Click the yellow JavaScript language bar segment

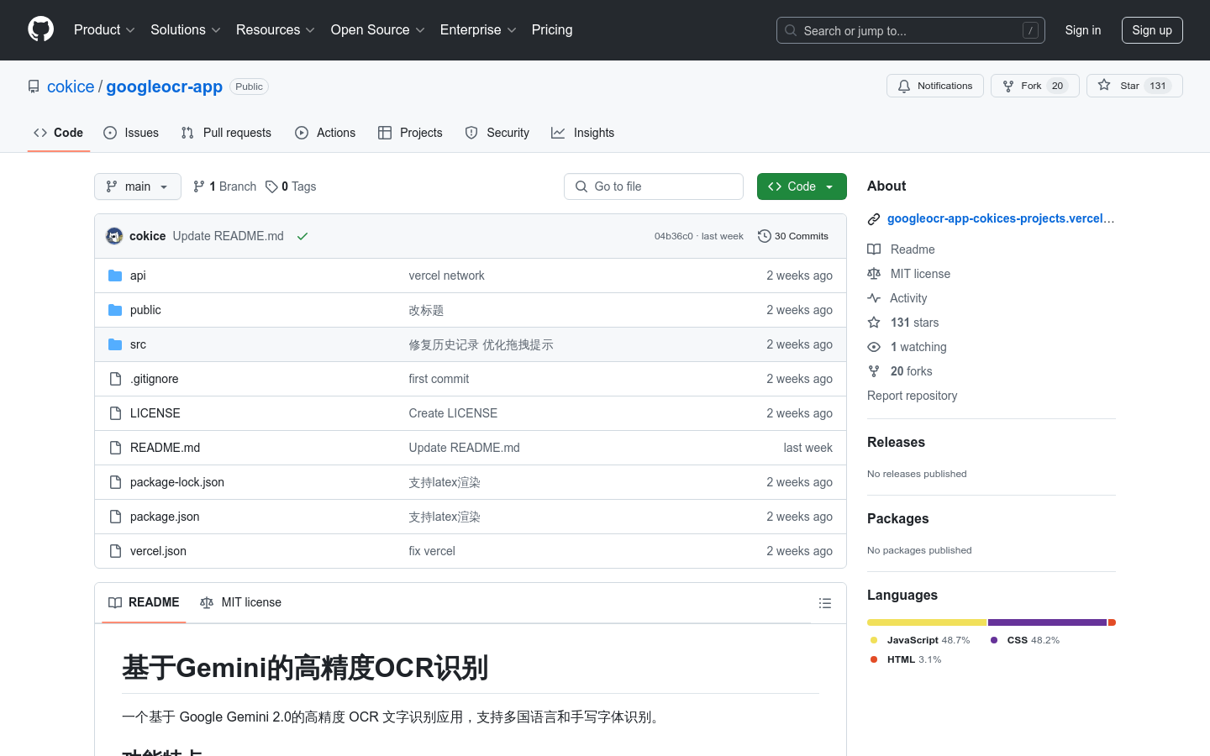[x=927, y=622]
